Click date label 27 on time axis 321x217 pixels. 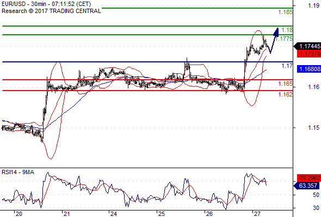[257, 214]
